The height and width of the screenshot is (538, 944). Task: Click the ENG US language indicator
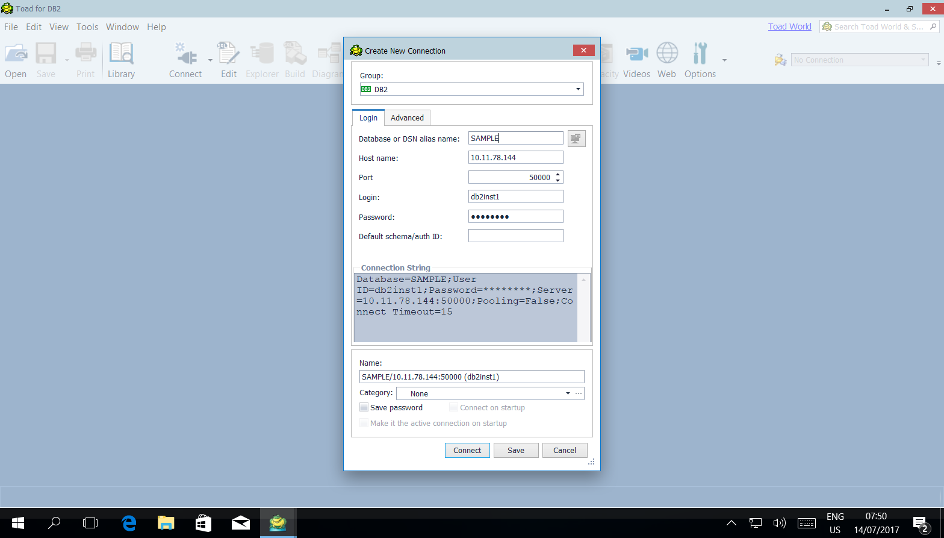pos(835,523)
